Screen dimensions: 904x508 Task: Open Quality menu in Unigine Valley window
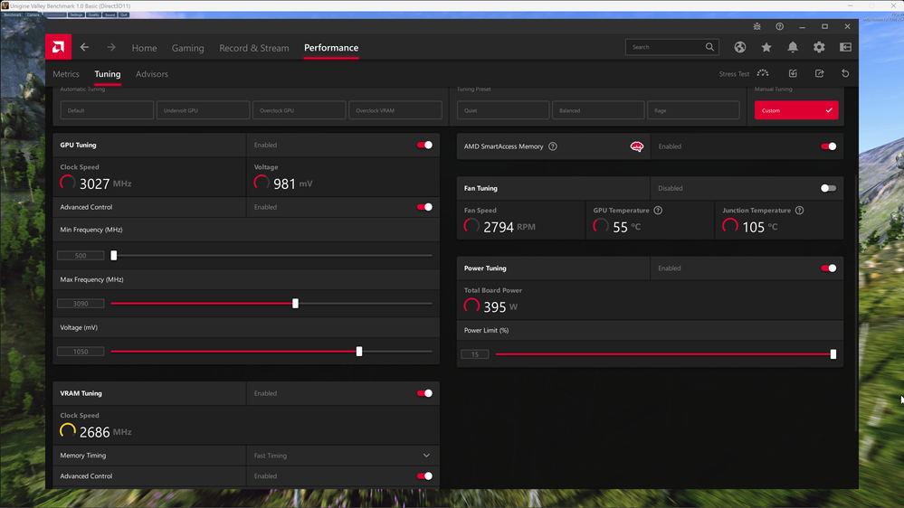[93, 14]
